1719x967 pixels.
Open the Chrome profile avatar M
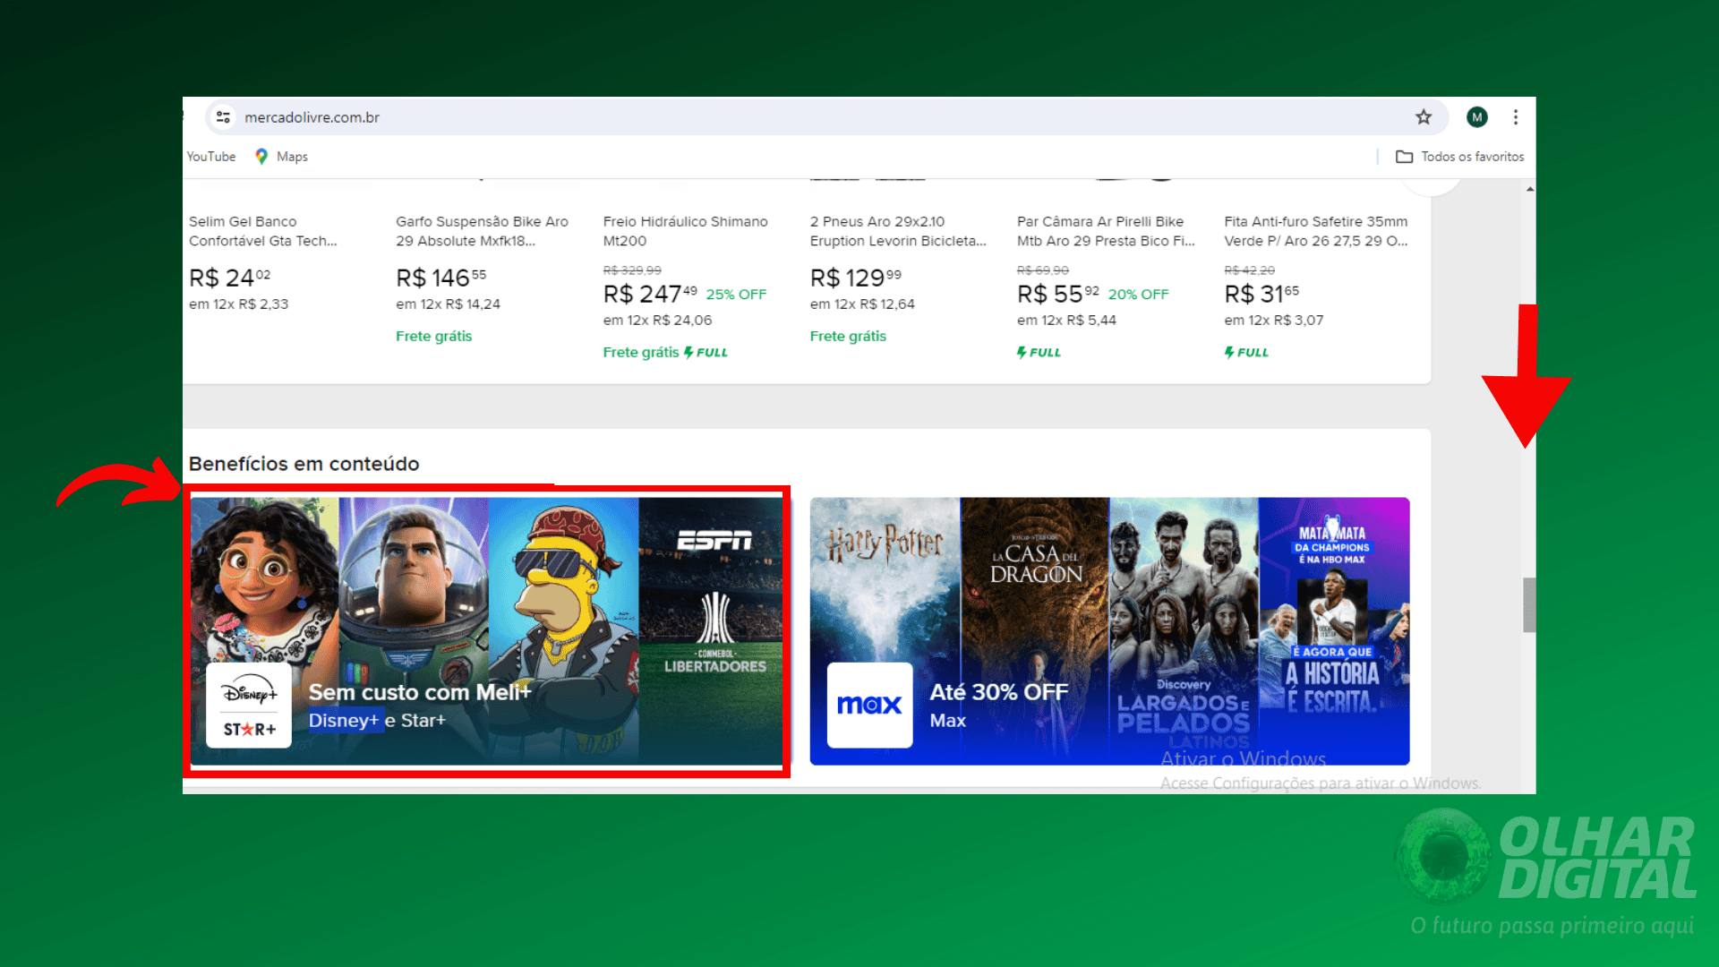pos(1477,117)
